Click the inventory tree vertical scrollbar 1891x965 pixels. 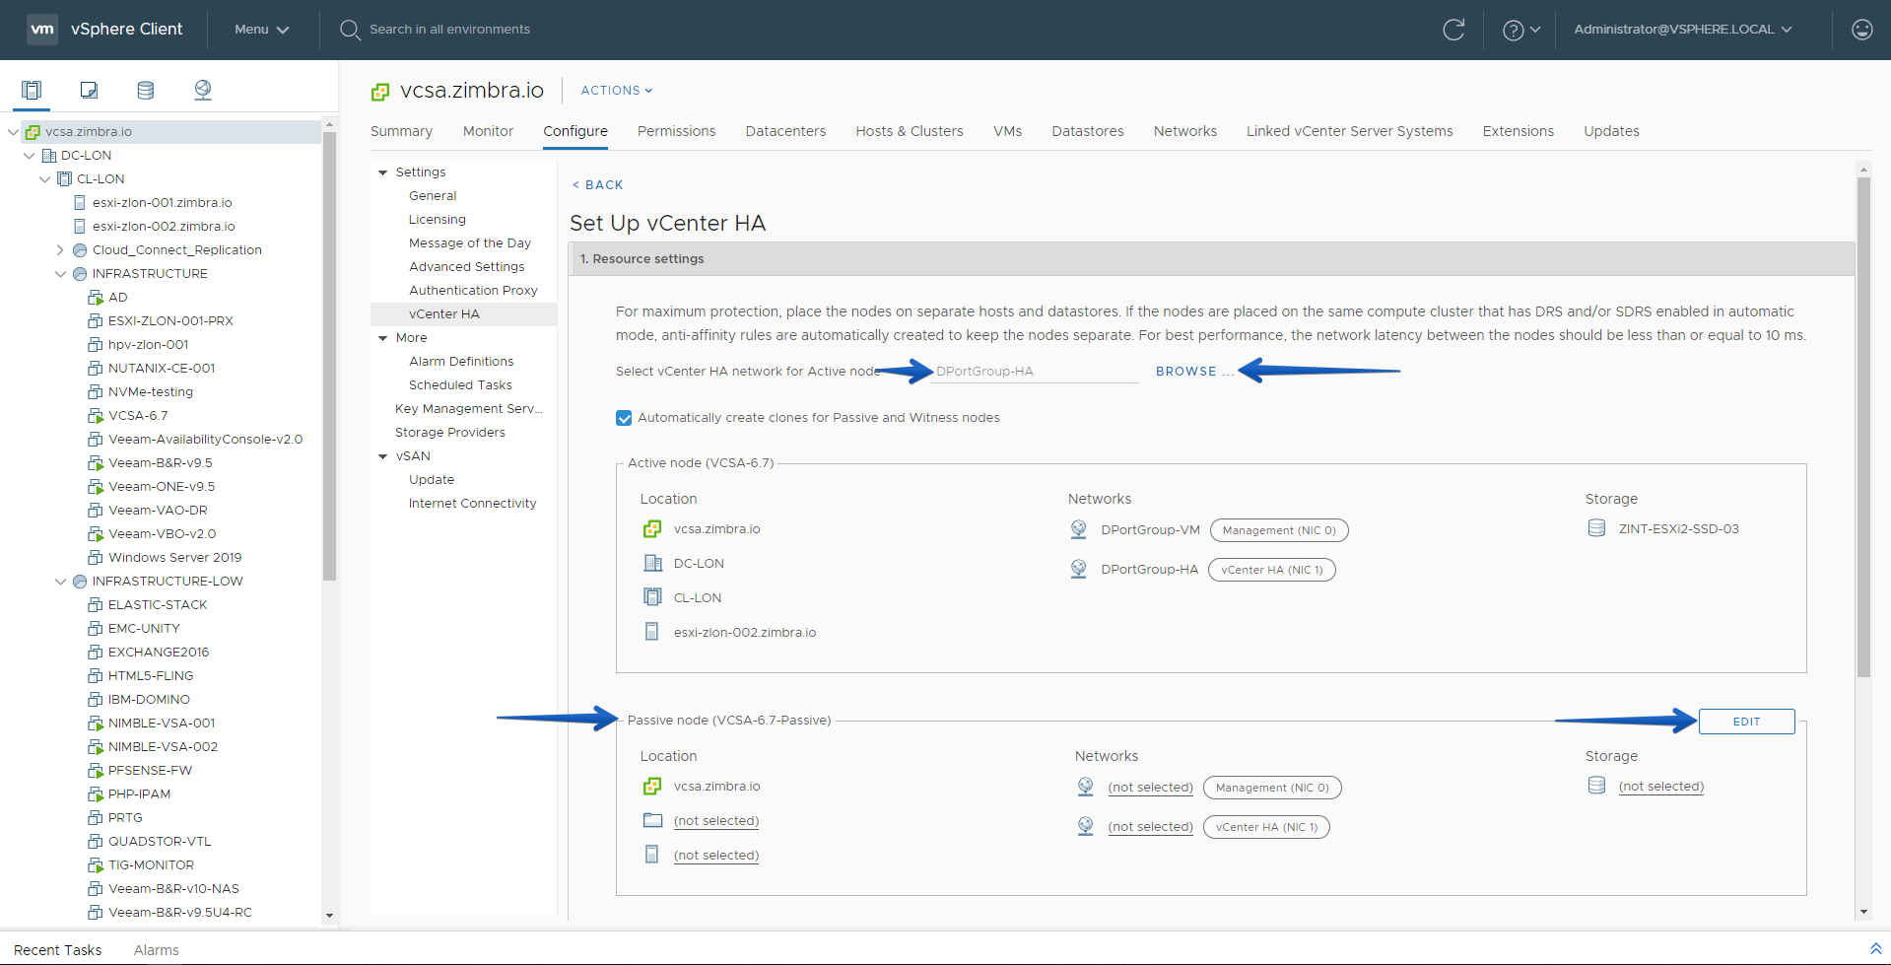tap(329, 356)
